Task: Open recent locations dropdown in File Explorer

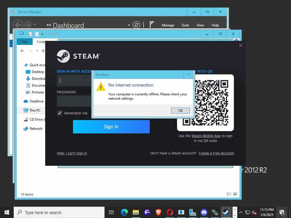Action: pos(37,51)
